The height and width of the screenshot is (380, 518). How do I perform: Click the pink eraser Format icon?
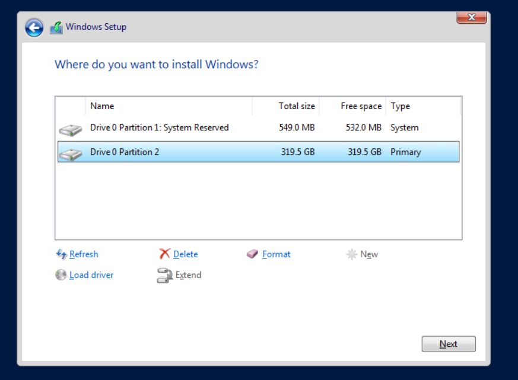pyautogui.click(x=253, y=254)
